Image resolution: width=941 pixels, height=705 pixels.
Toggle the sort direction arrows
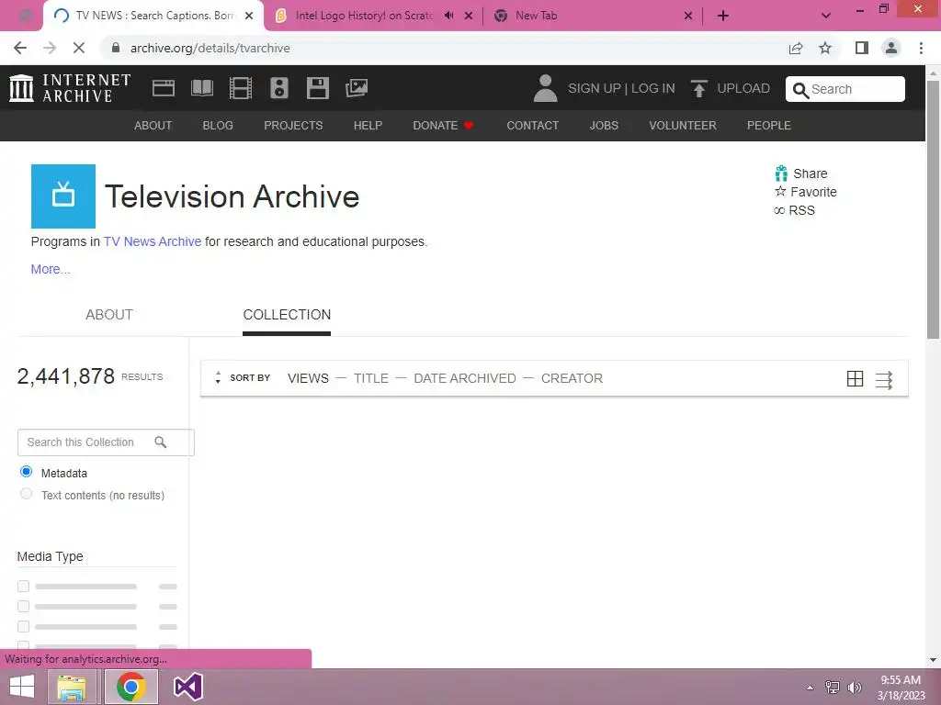tap(218, 377)
